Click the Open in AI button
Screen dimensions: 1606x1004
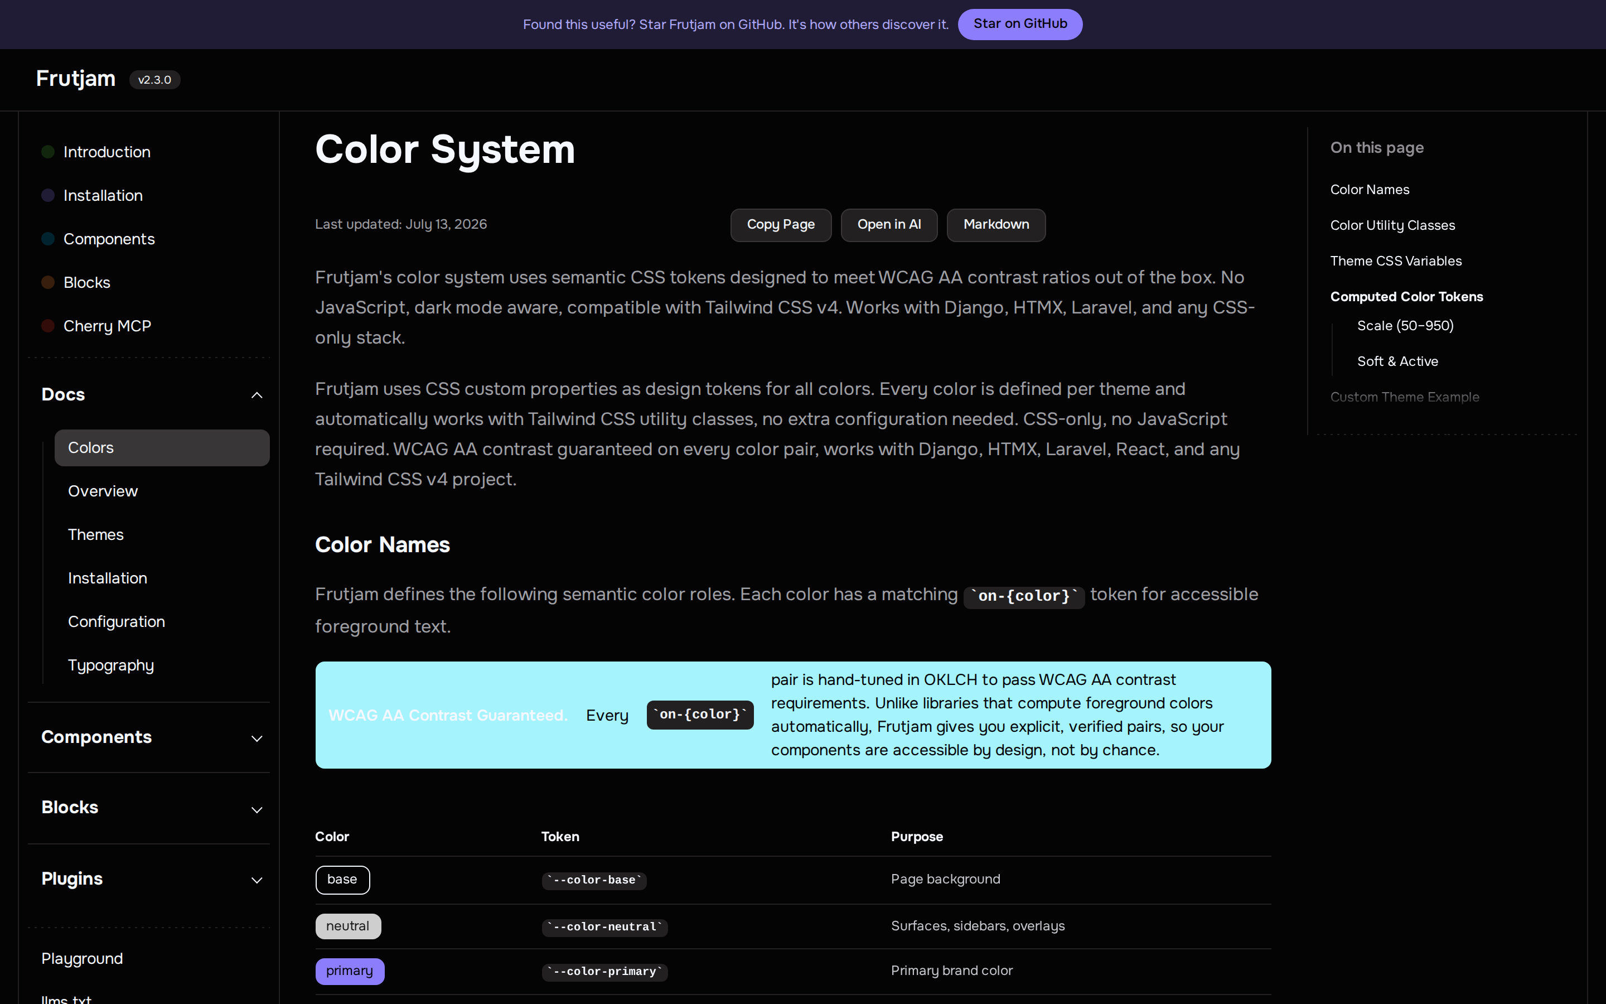(x=889, y=225)
